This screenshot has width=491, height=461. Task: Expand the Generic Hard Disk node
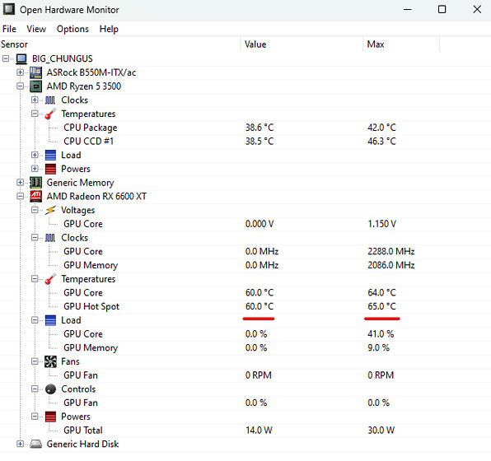pos(20,444)
